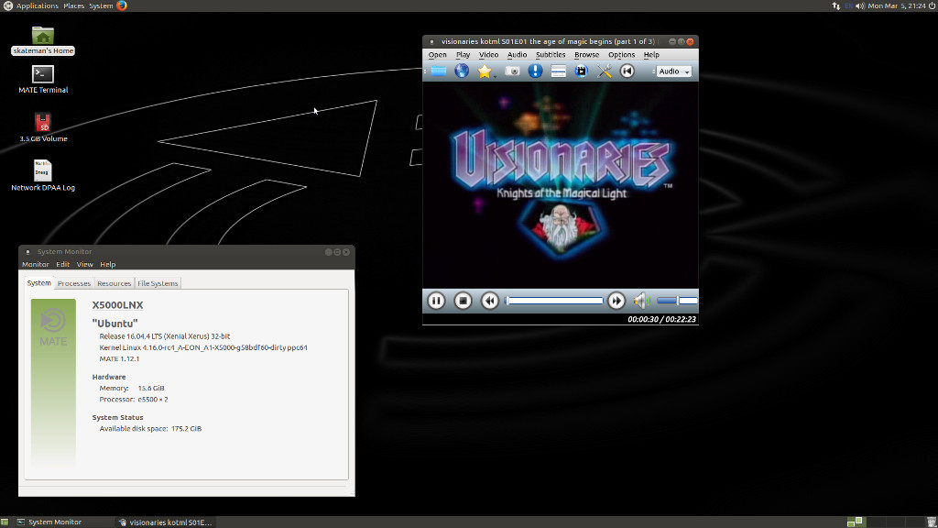Viewport: 938px width, 528px height.
Task: Click the "Memory: 15.6 GiB" line
Action: [x=132, y=388]
